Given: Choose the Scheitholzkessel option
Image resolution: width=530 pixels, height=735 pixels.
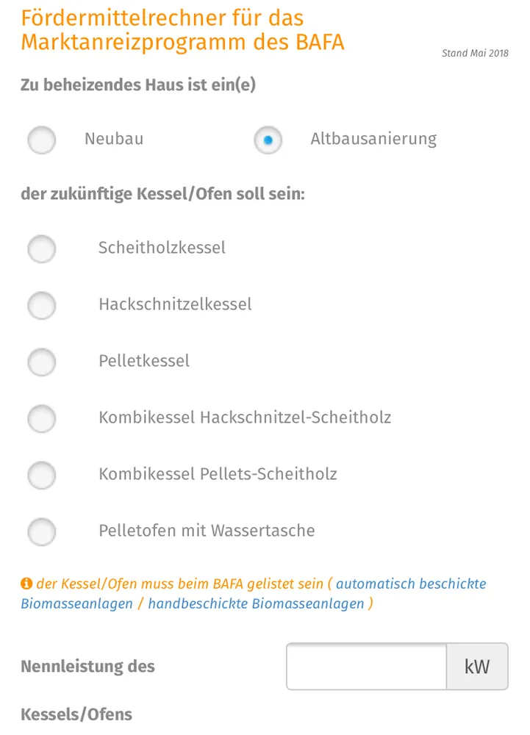Looking at the screenshot, I should pos(42,248).
